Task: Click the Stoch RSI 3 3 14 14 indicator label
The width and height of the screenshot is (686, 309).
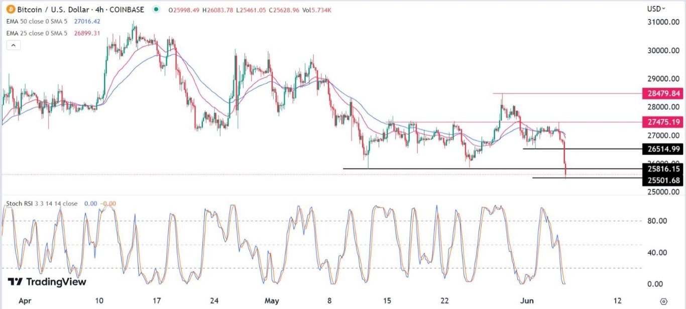Action: 42,204
